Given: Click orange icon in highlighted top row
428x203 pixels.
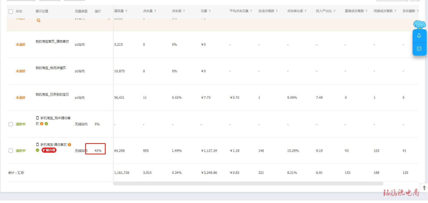Looking at the screenshot, I should (39, 20).
